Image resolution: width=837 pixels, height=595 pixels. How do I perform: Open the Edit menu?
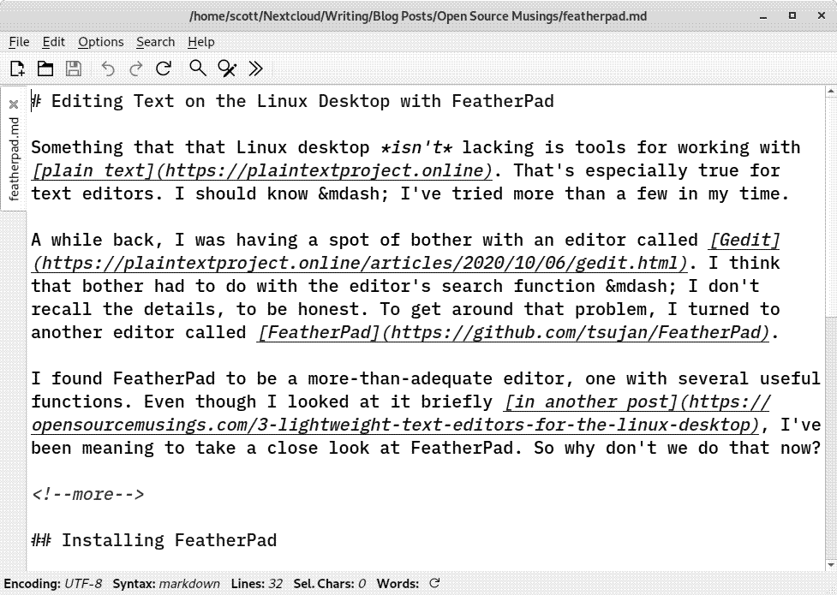(x=54, y=42)
